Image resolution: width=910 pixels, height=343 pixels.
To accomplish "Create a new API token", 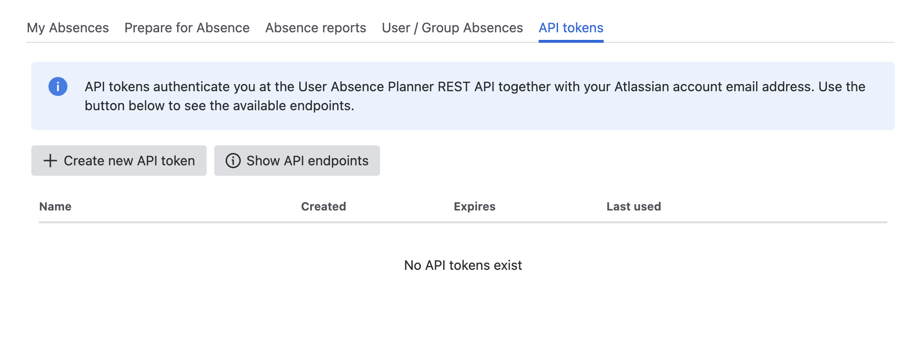I will [119, 161].
